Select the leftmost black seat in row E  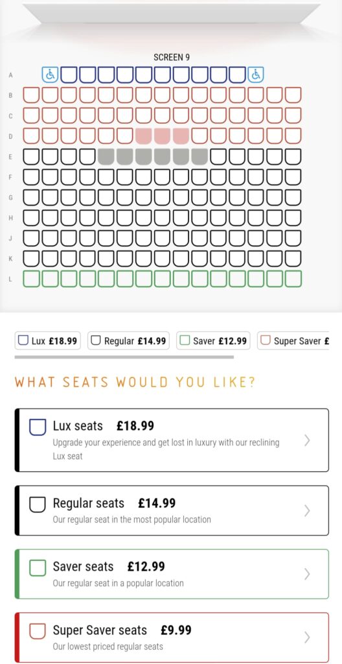coord(31,156)
